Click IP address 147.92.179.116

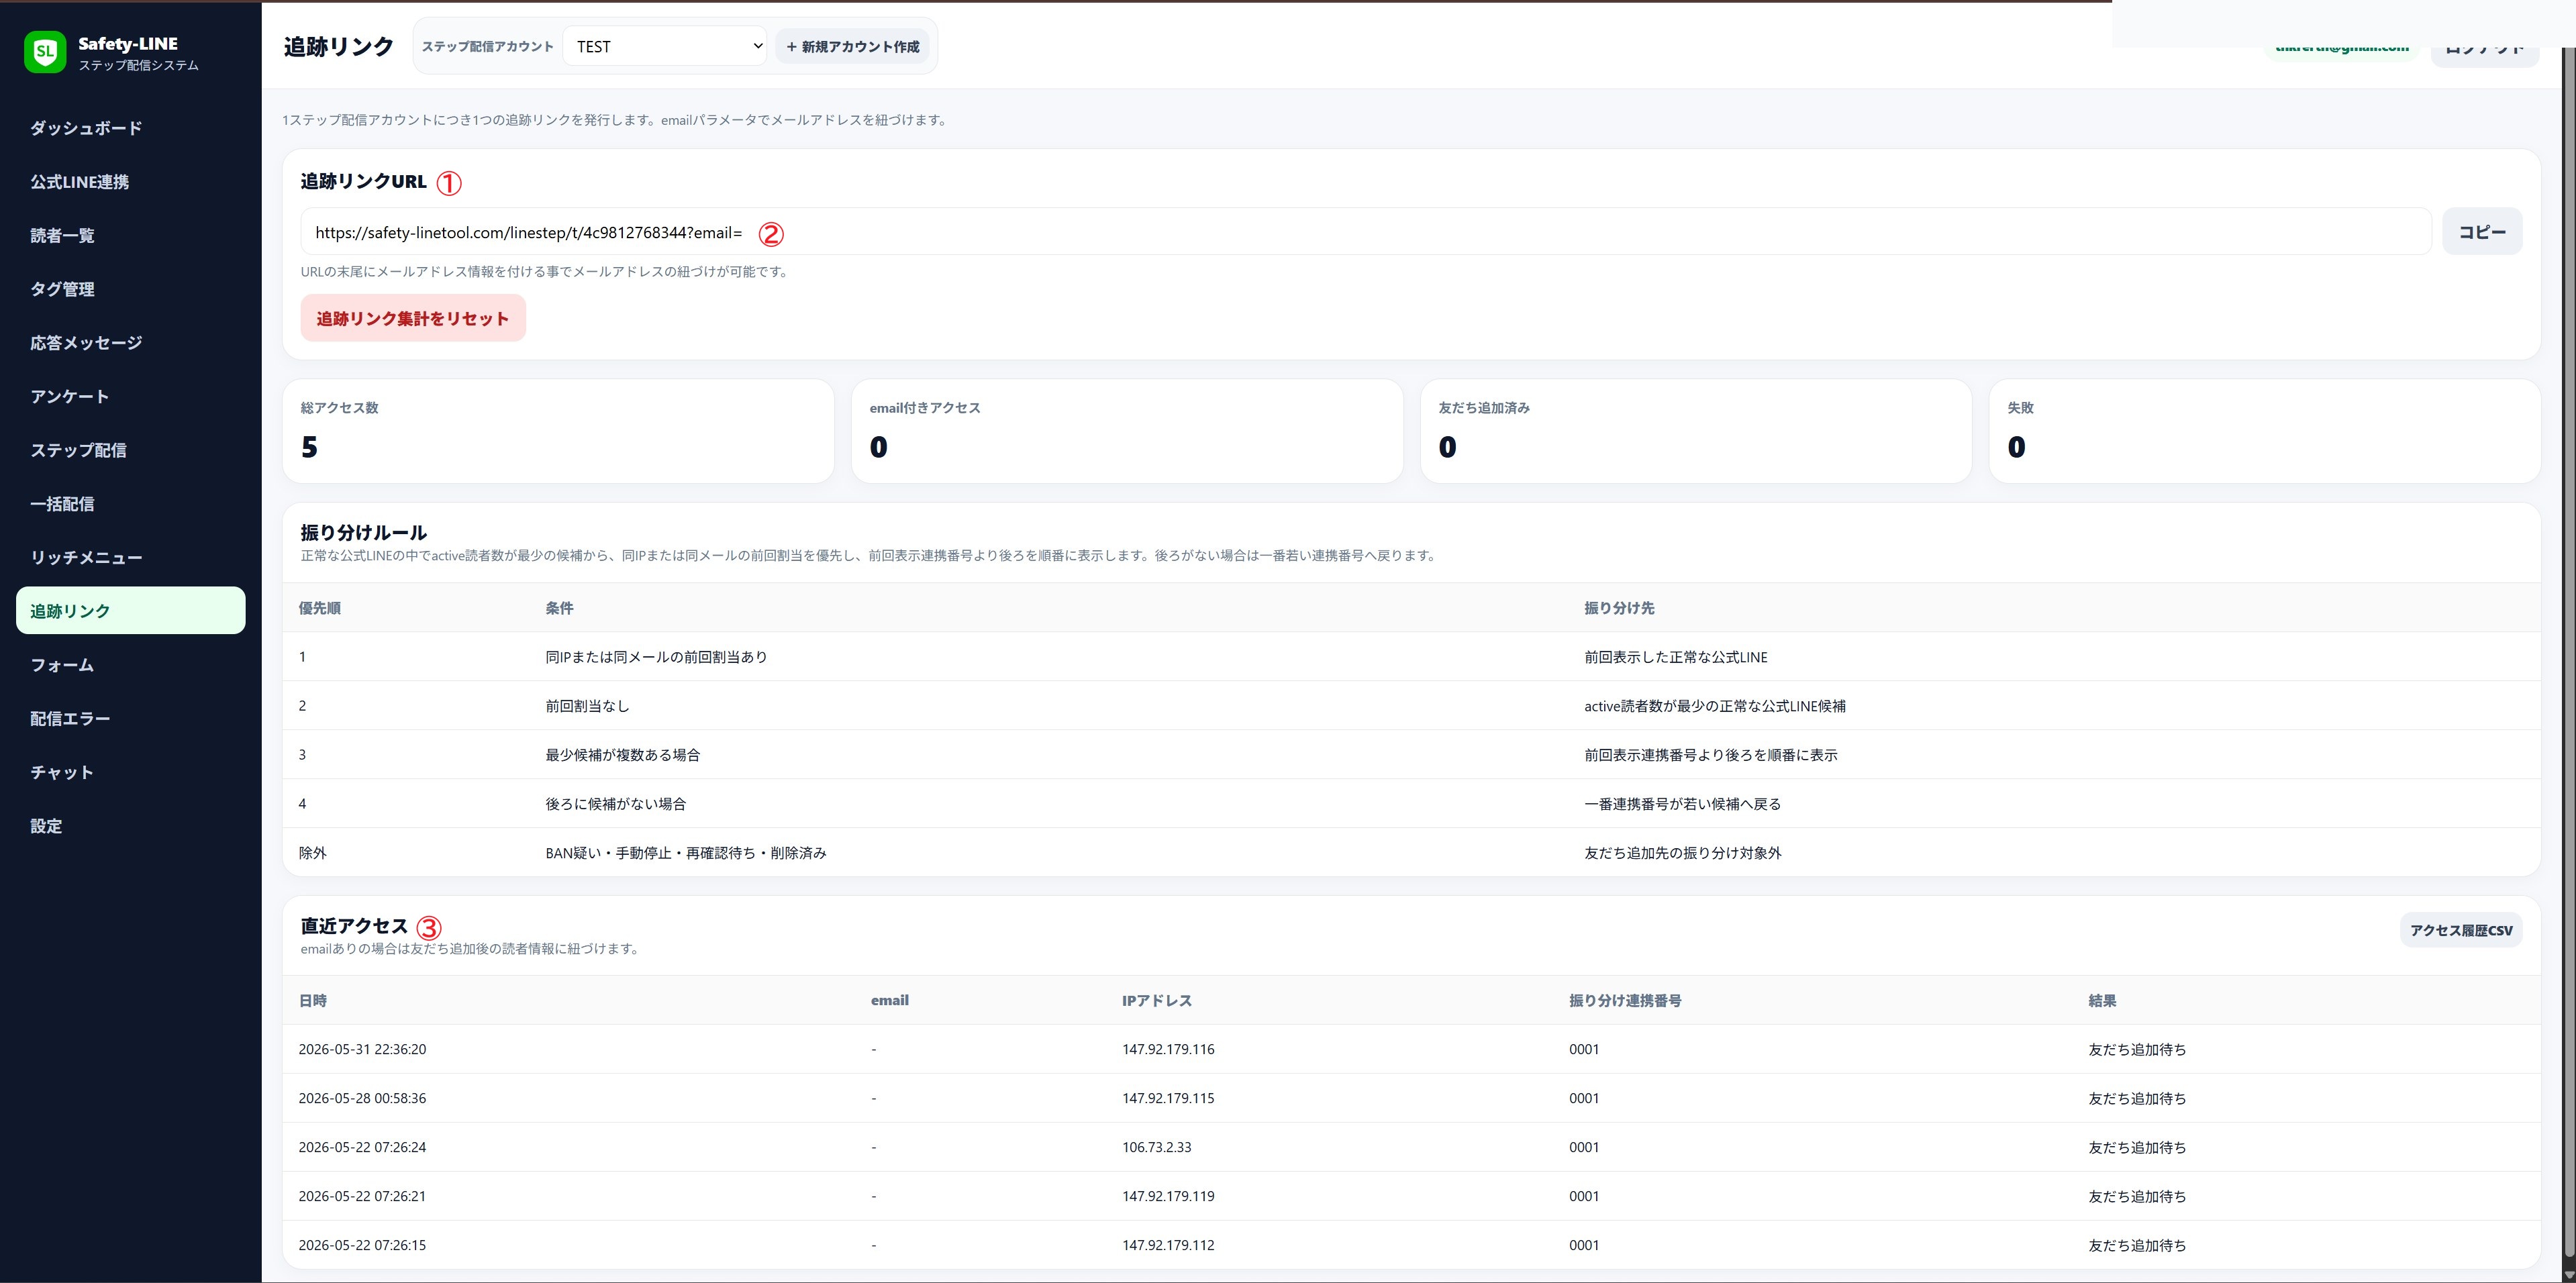1168,1049
